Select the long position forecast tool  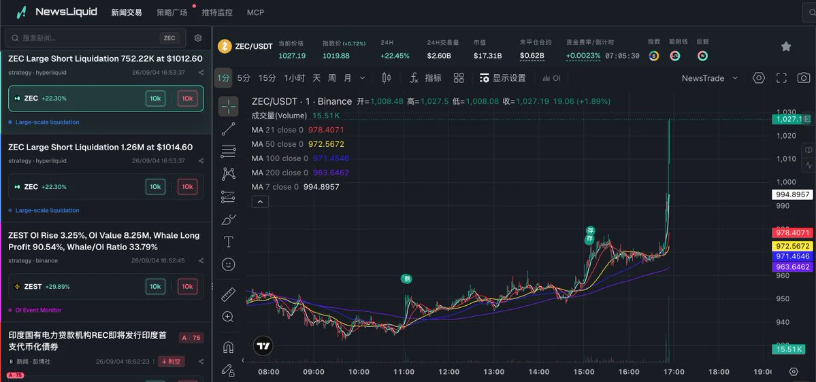229,197
